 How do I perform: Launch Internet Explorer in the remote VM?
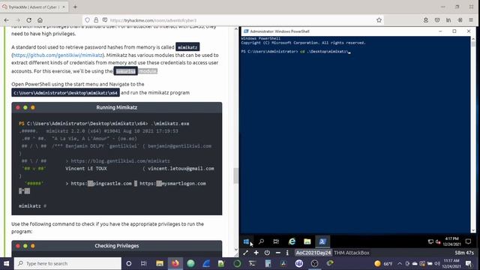click(x=292, y=241)
